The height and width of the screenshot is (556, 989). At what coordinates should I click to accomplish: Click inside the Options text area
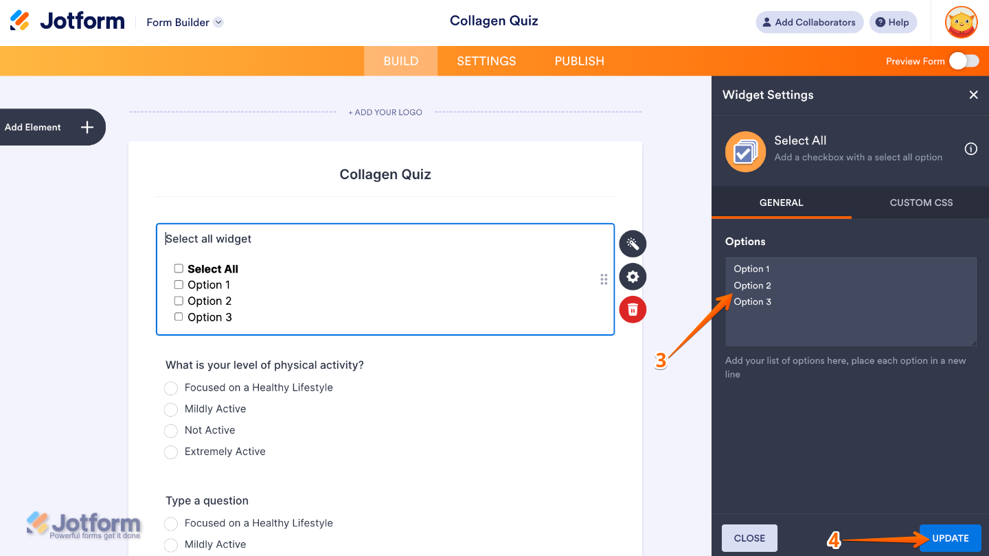[x=850, y=302]
